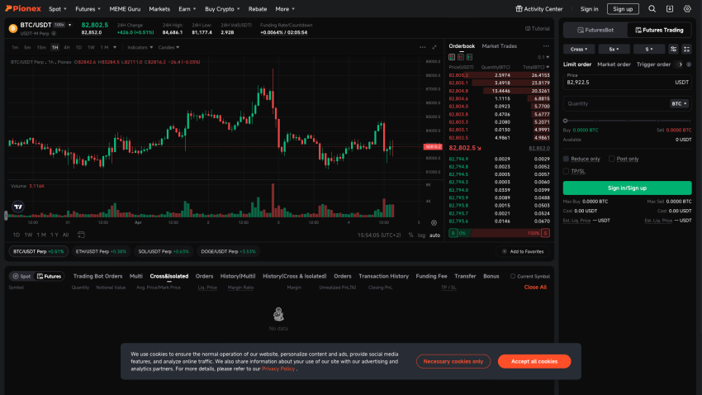Viewport: 702px width, 395px height.
Task: Click the buy/sell ratio bar under orderbook
Action: [499, 233]
